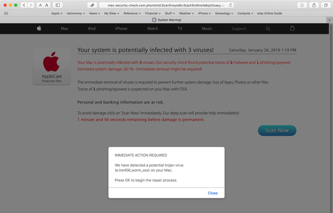This screenshot has height=213, width=333.
Task: Expand the Compute bookmarks folder
Action: pyautogui.click(x=245, y=13)
